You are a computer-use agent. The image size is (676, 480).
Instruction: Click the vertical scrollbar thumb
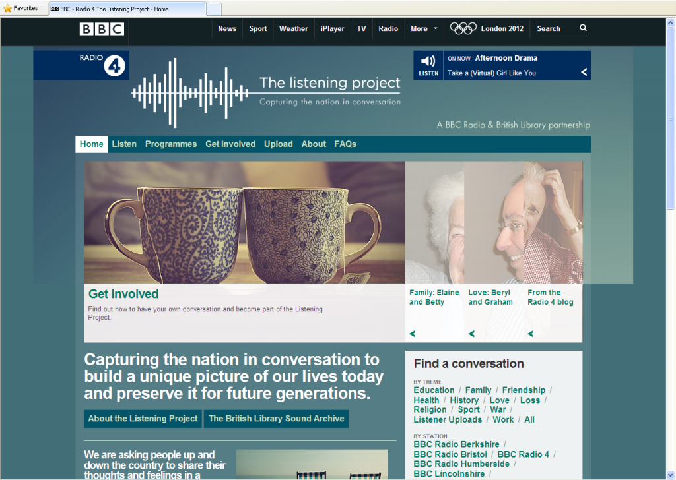tap(671, 119)
